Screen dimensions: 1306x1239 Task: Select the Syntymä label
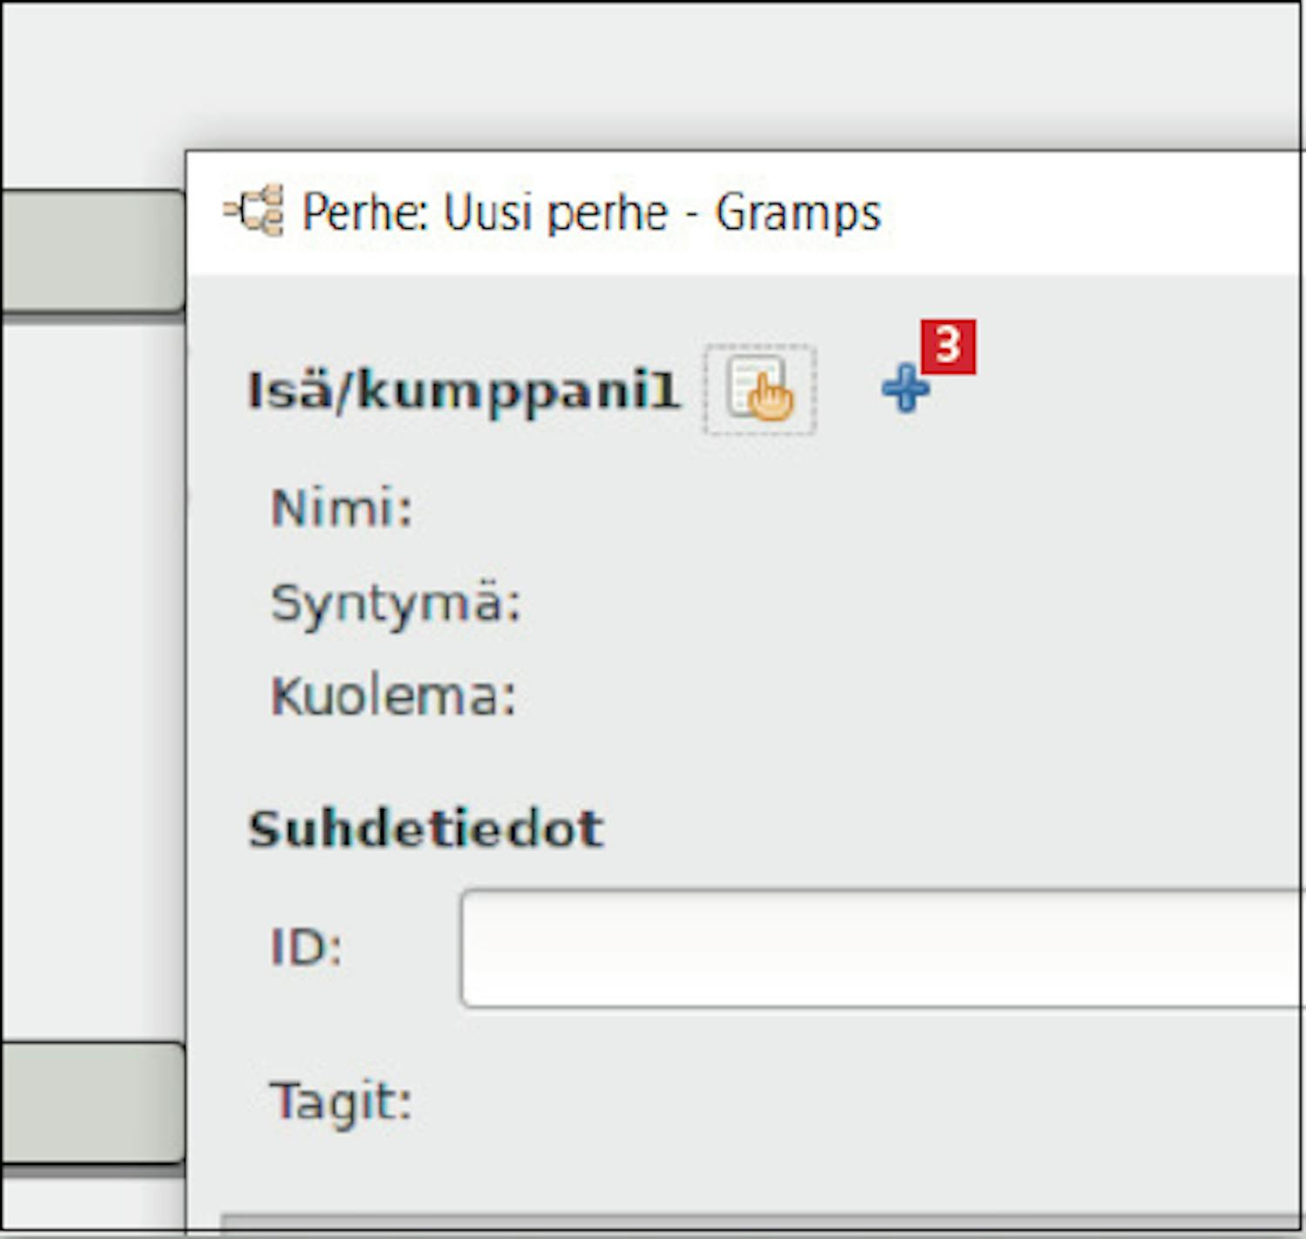tap(395, 603)
